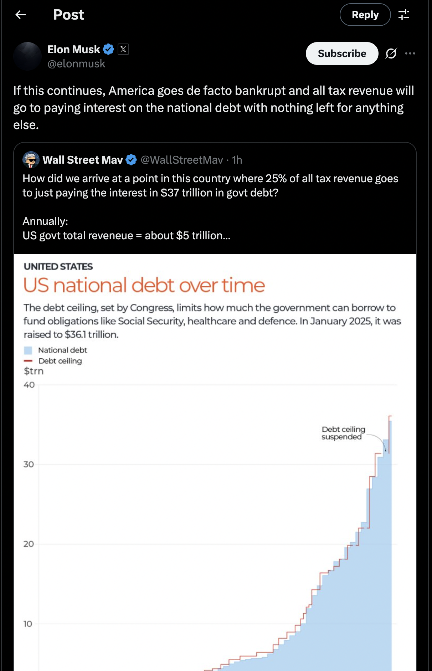
Task: Click Wall Street Mav's avatar
Action: click(x=31, y=160)
